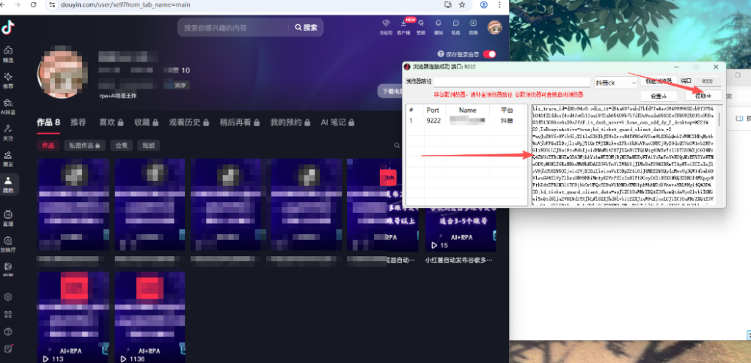Open AI抖音 in the sidebar

click(8, 107)
